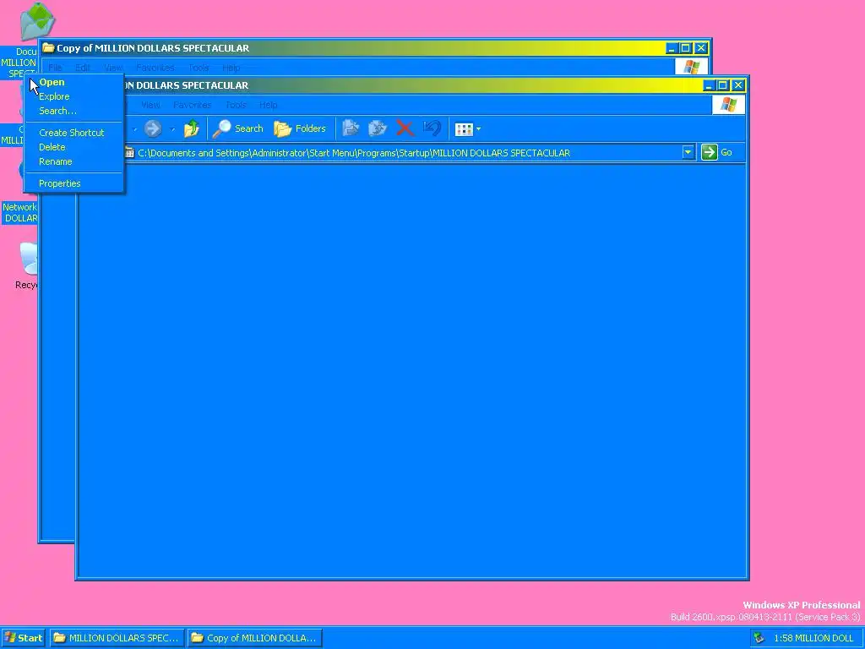Click the Move To folder icon
The width and height of the screenshot is (865, 649).
click(351, 129)
